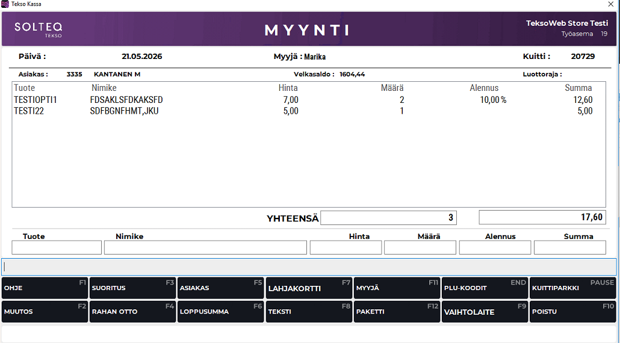Focus the Tuote entry field
Screen dimensions: 620x343
[x=57, y=247]
